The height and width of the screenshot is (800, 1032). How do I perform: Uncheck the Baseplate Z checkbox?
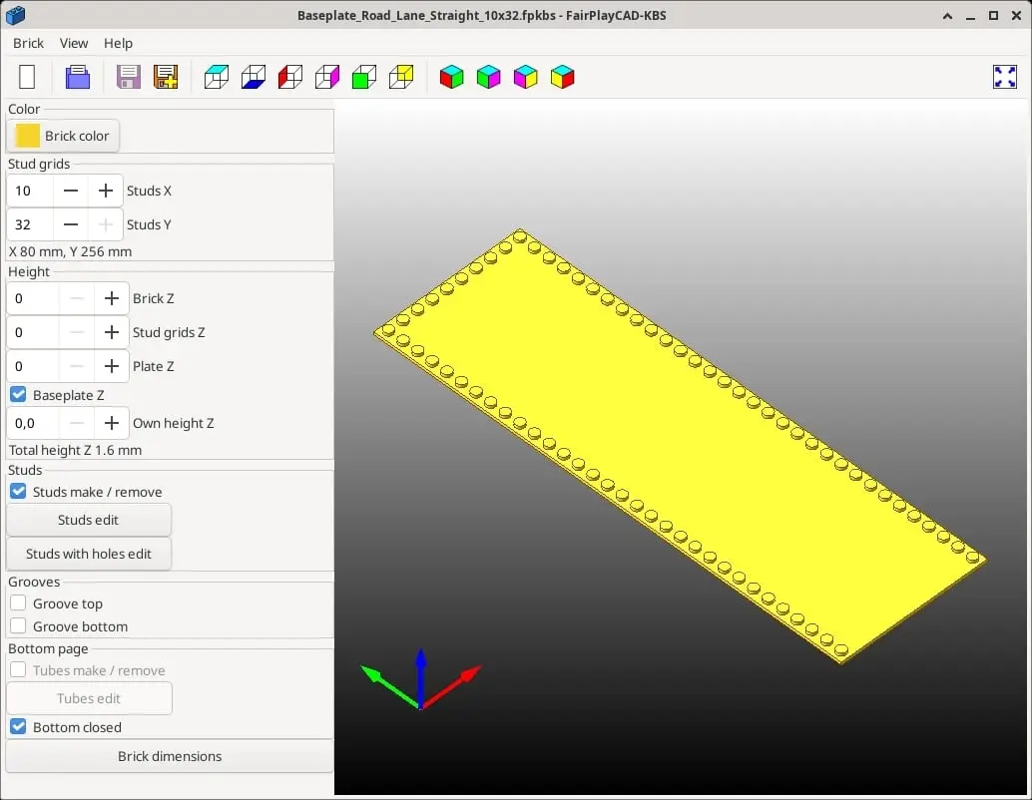click(x=18, y=395)
